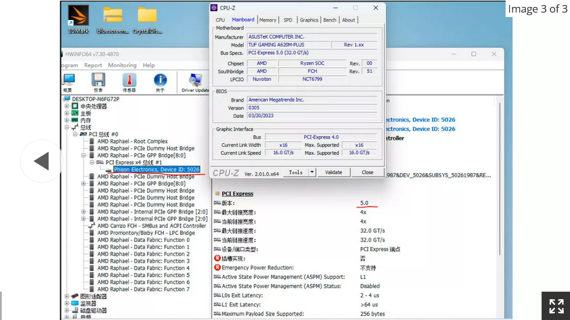Switch to Memory tab in CPU-Z

click(x=268, y=20)
